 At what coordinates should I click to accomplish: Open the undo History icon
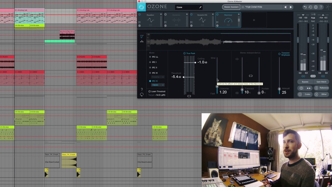(310, 7)
